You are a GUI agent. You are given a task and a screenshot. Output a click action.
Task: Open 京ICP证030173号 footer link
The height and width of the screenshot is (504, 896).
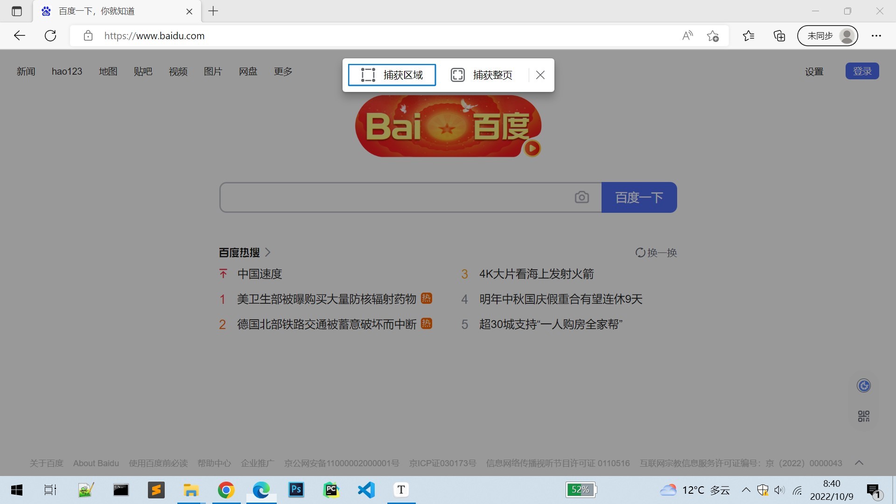point(443,463)
